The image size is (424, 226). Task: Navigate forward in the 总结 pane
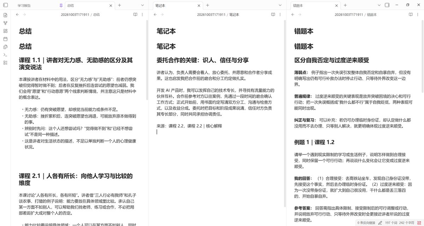pos(24,14)
